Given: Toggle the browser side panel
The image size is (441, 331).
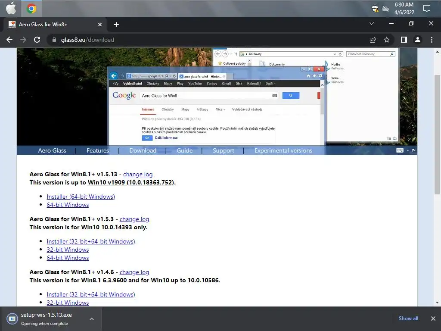Looking at the screenshot, I should click(x=404, y=40).
